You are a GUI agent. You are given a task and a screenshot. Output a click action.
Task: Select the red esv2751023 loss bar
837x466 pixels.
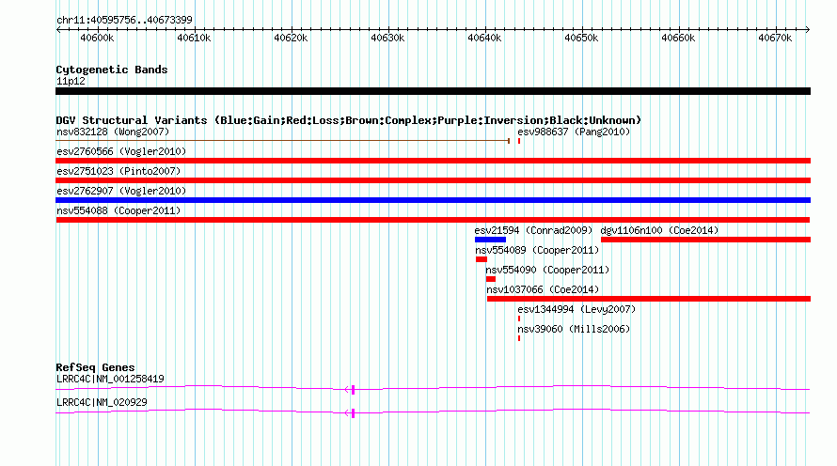coord(433,180)
